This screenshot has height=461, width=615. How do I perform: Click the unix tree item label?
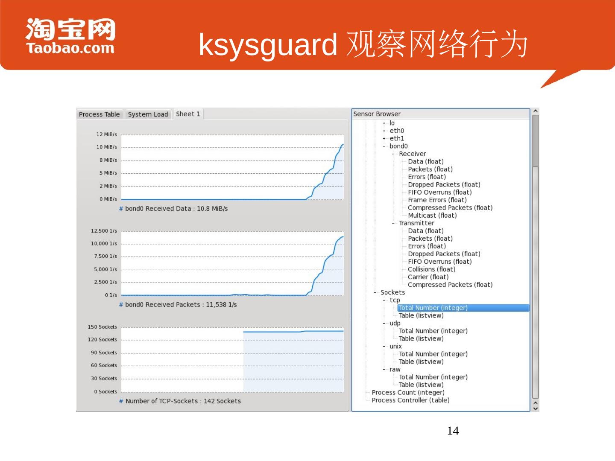click(395, 346)
